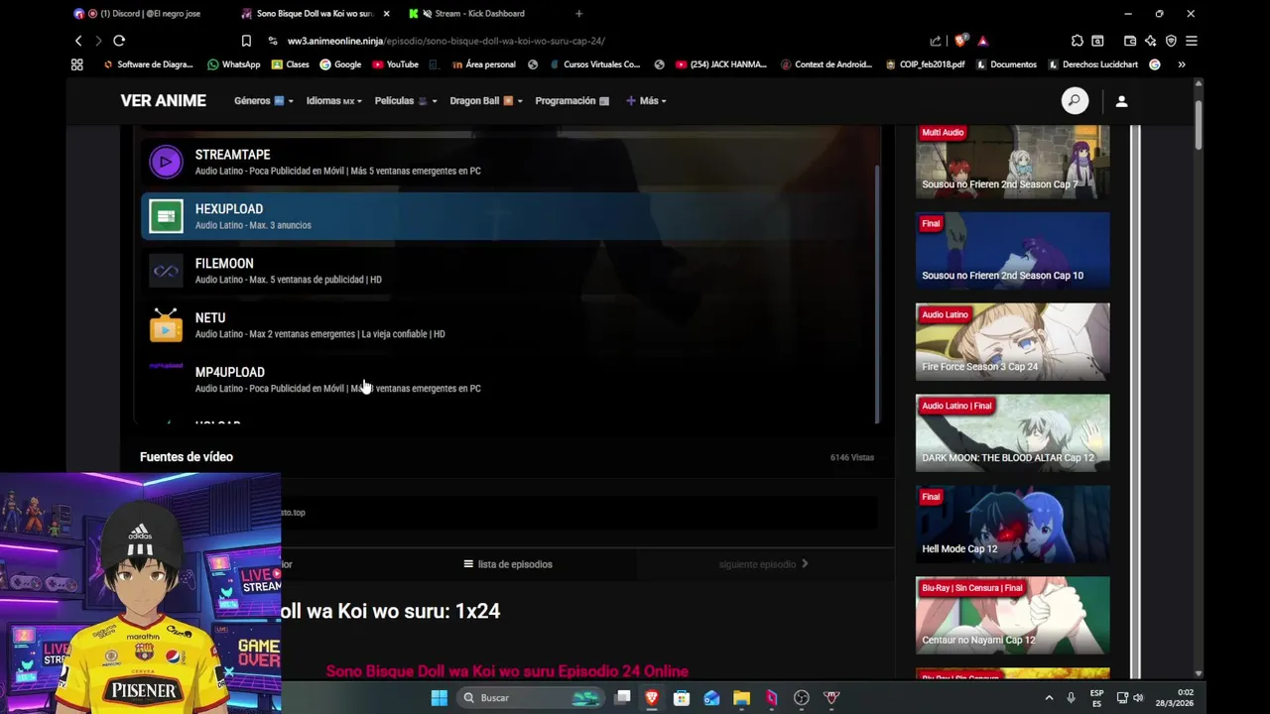Reload the current page
1270x714 pixels.
pyautogui.click(x=119, y=41)
